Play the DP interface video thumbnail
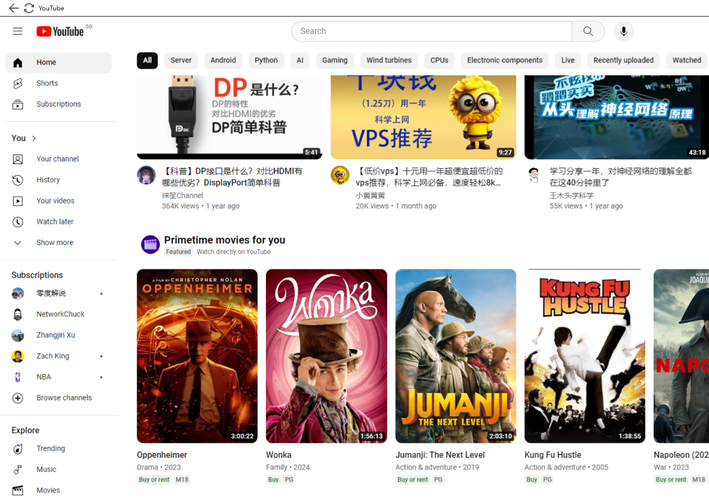 229,116
